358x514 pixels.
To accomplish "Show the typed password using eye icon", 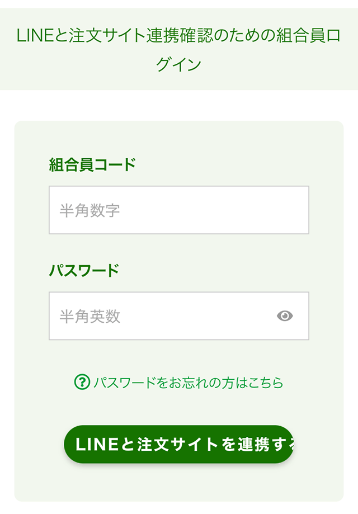I will coord(285,316).
